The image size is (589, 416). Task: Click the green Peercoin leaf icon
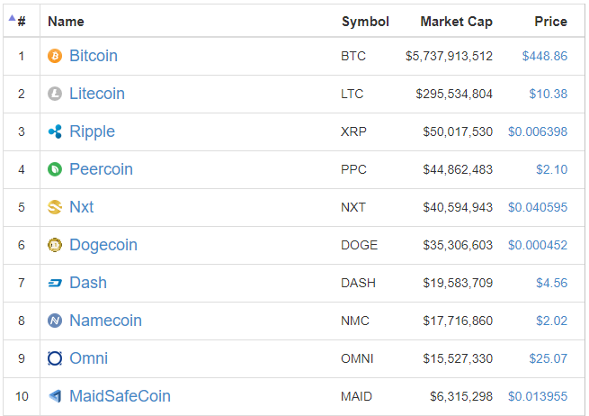(55, 169)
